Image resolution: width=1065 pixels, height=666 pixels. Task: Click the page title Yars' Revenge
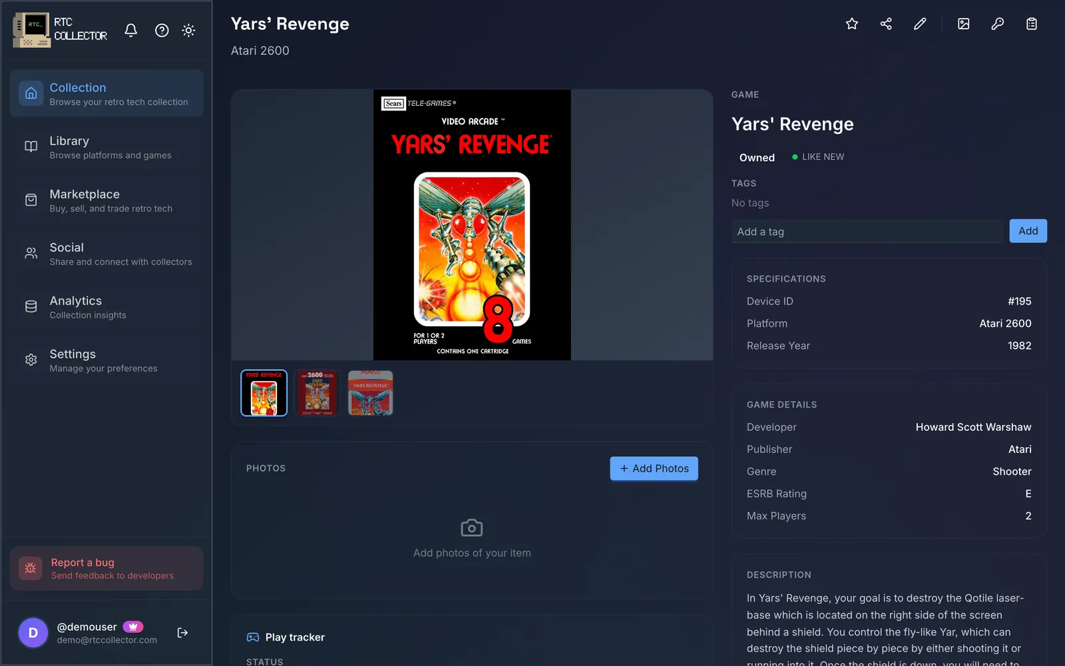[290, 24]
